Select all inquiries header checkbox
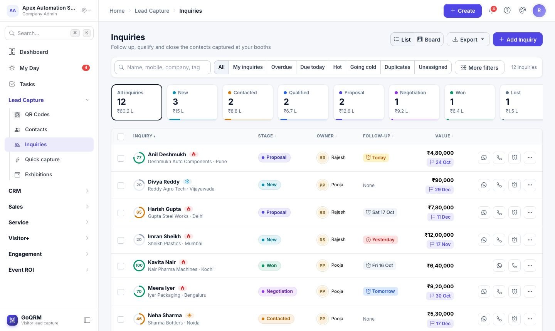 coord(121,137)
